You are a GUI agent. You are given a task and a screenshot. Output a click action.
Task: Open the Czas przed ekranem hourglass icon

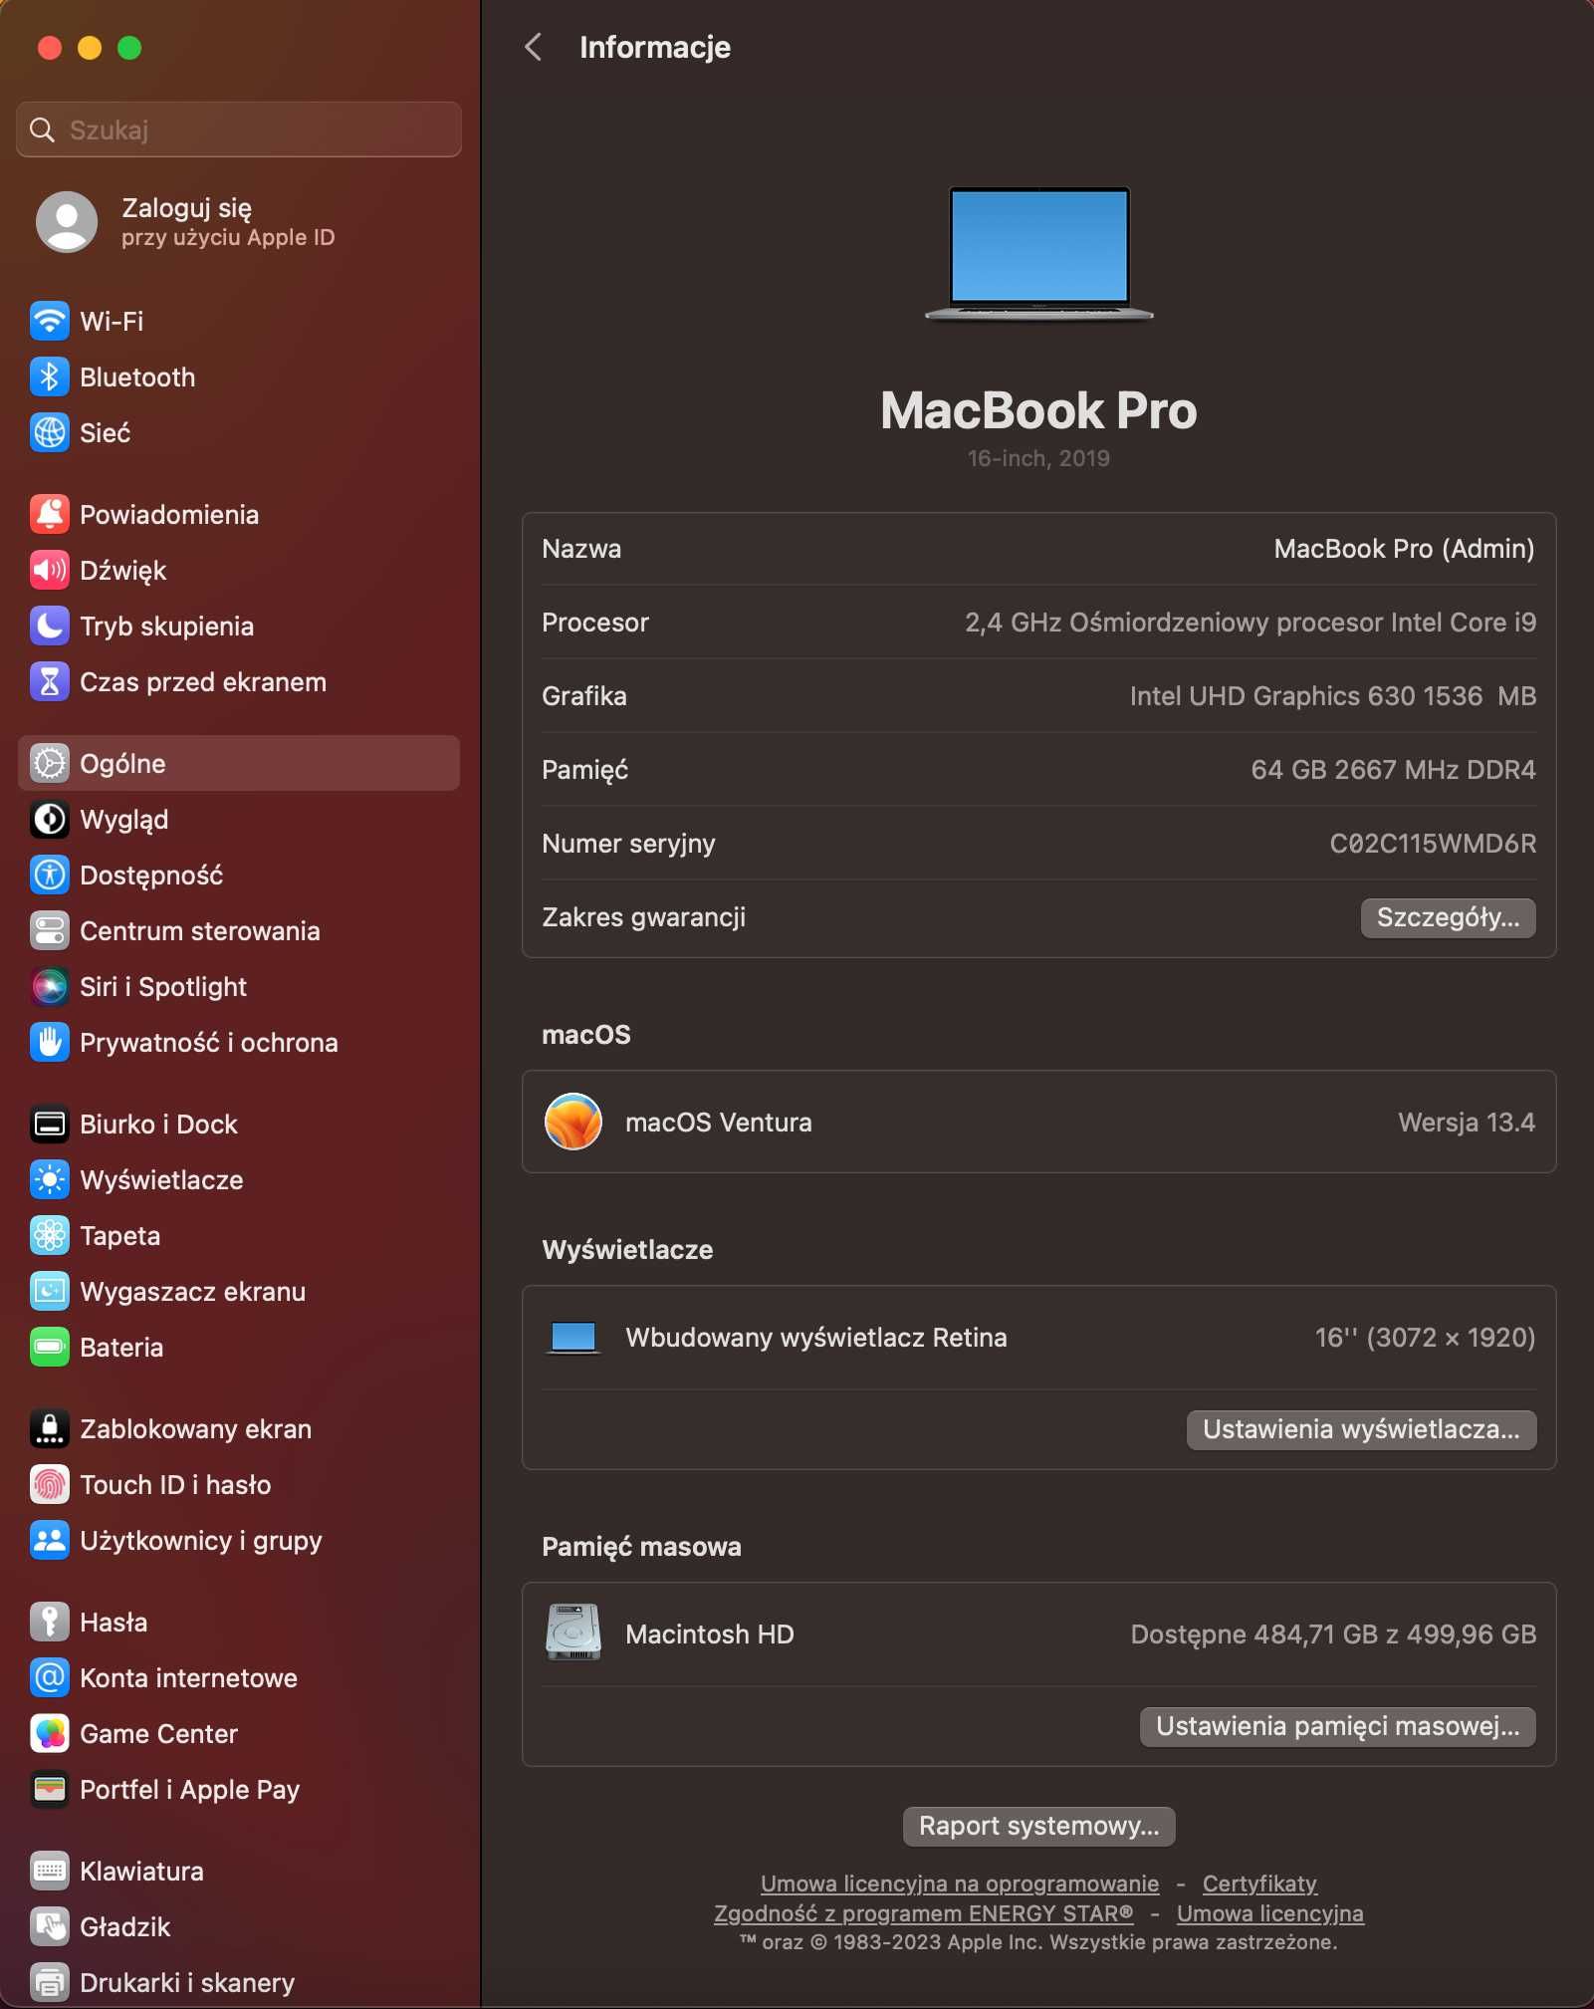click(50, 681)
